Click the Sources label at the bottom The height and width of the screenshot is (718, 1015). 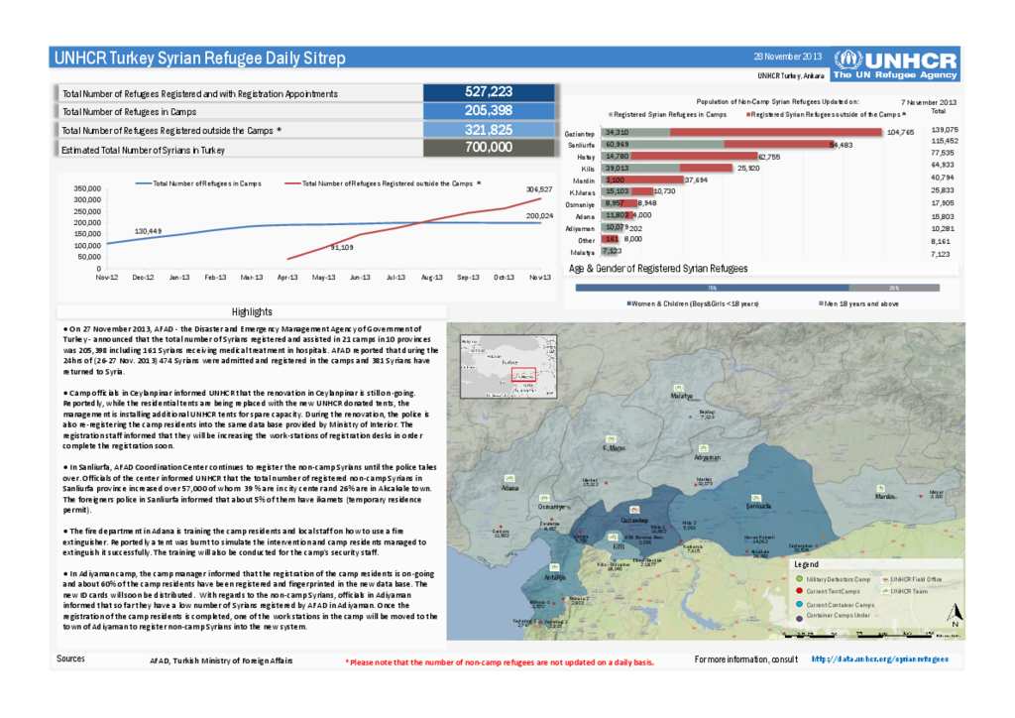pyautogui.click(x=69, y=658)
